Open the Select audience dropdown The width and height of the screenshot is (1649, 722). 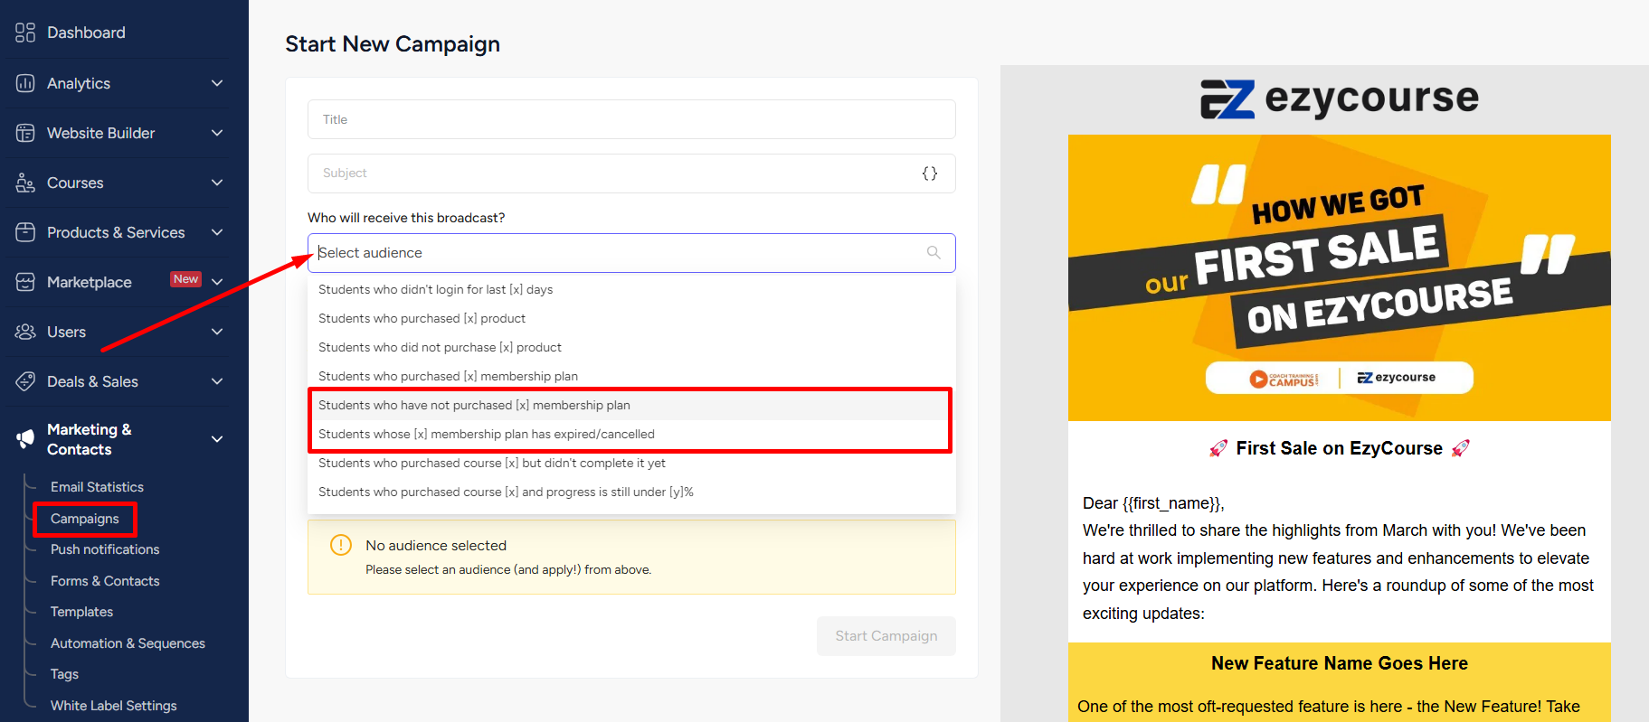point(631,253)
